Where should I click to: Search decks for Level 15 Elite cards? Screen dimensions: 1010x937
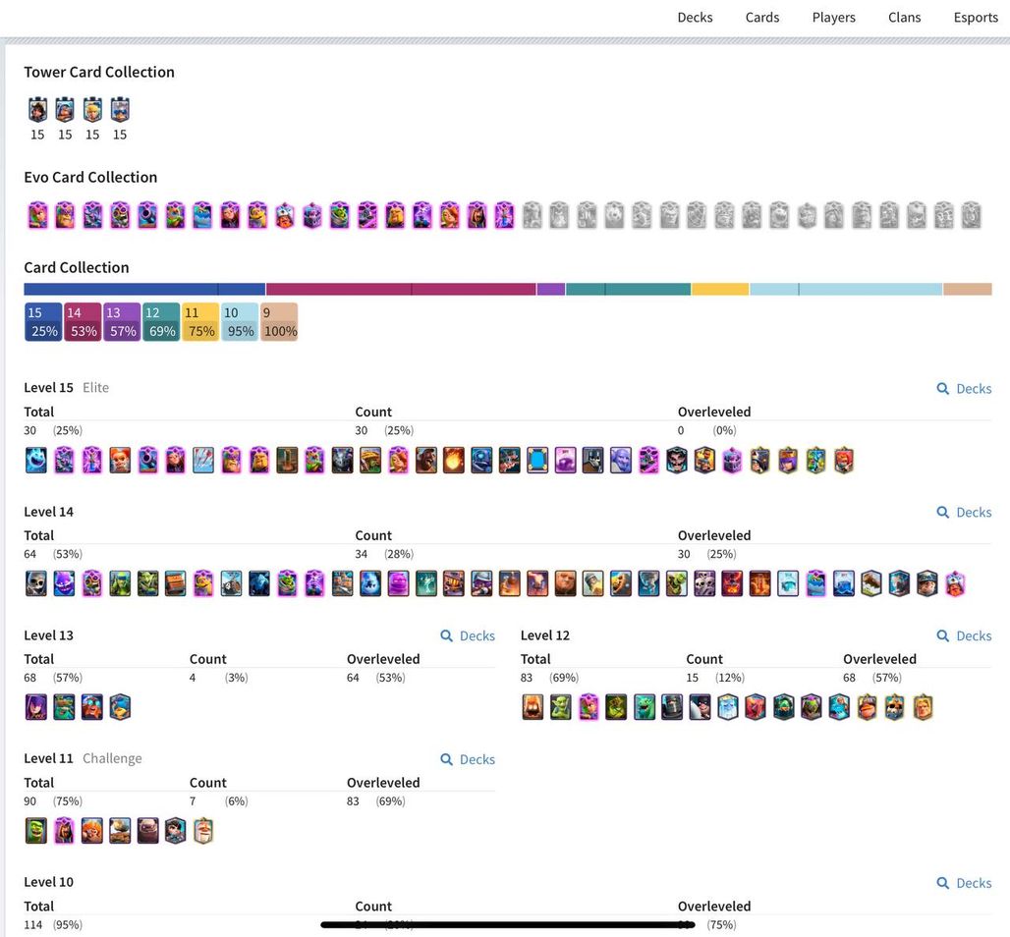(964, 388)
